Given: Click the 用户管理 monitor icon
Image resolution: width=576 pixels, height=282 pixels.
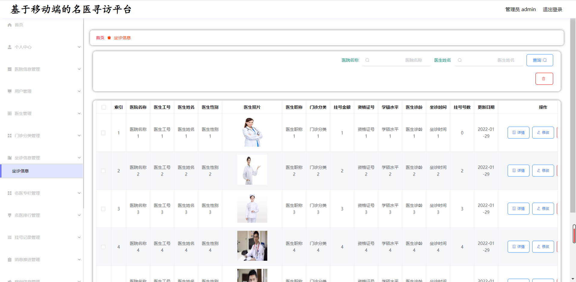Looking at the screenshot, I should [10, 91].
